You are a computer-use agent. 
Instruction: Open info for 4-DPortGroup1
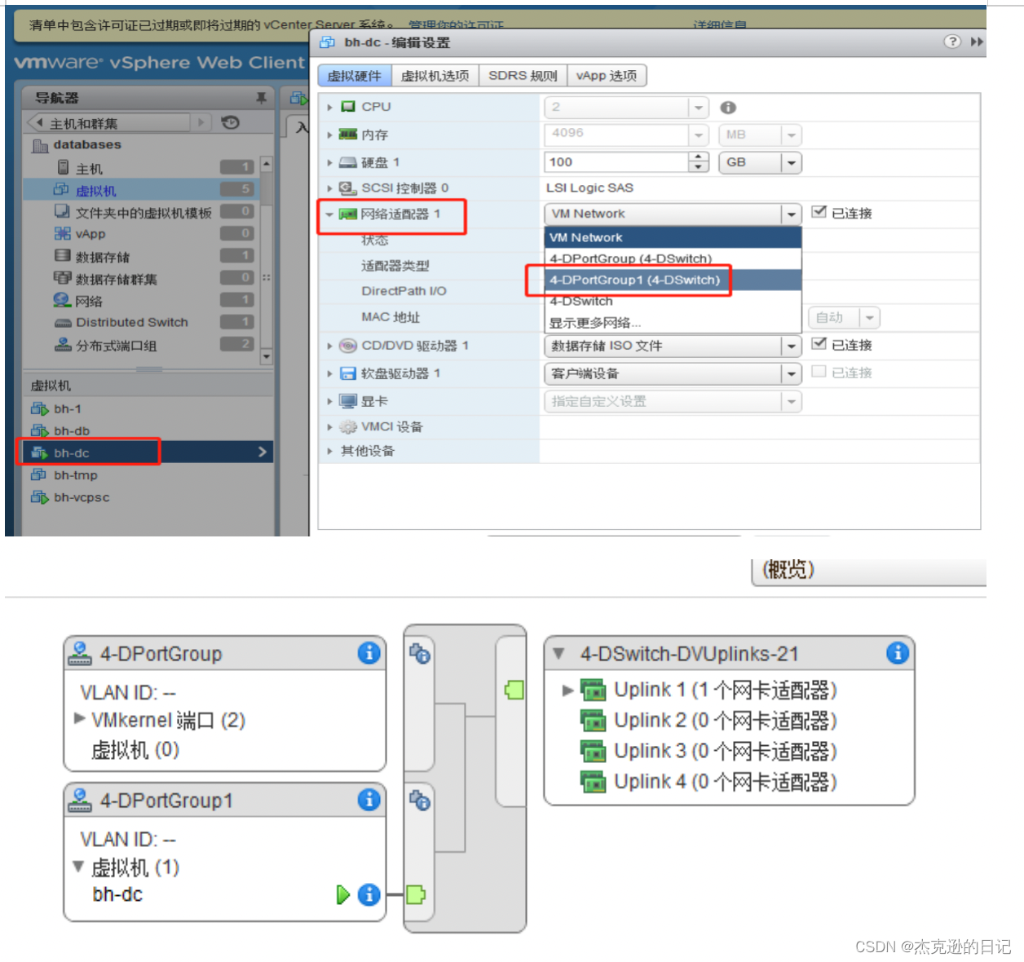pos(369,800)
